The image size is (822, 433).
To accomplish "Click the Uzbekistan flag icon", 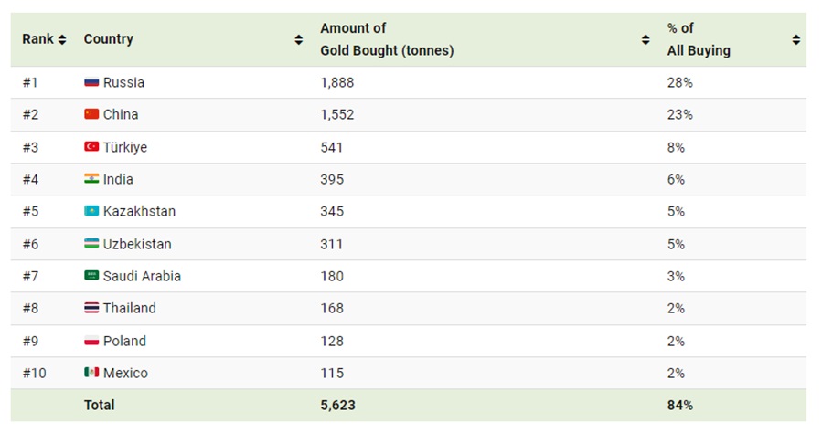I will (91, 244).
